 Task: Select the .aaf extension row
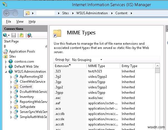(x=104, y=103)
